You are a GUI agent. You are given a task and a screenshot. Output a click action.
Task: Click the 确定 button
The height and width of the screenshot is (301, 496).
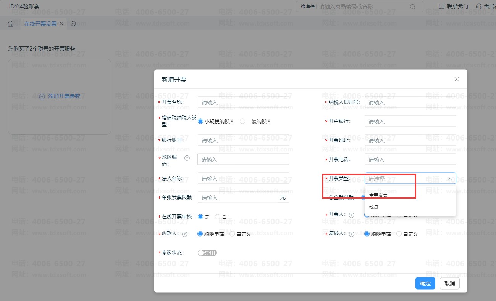coord(425,283)
